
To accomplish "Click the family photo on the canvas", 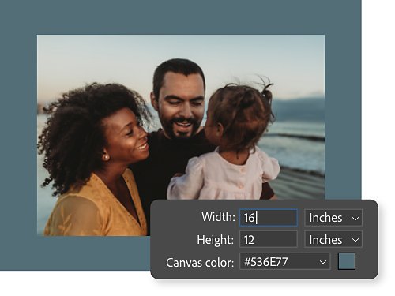I will pos(181,135).
